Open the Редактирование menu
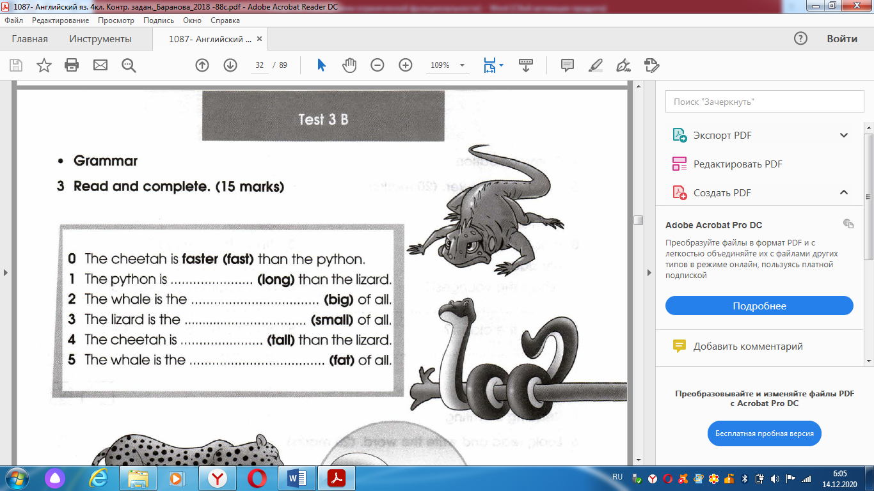The height and width of the screenshot is (491, 874). 61,20
